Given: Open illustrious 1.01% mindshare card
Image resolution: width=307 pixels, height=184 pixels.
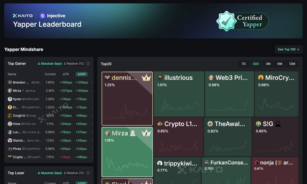Looking at the screenshot, I should [179, 94].
